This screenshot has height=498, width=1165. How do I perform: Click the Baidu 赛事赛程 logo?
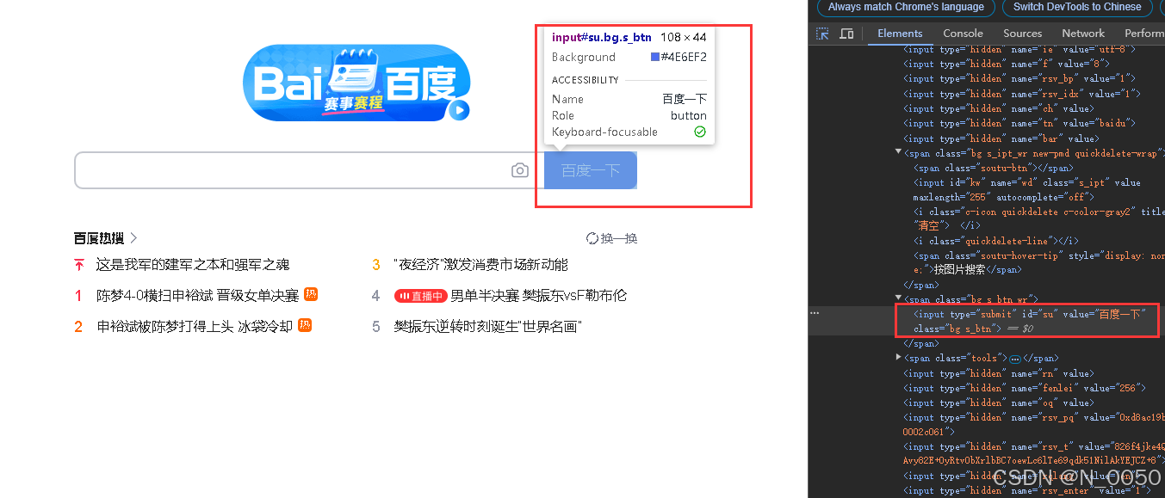tap(356, 83)
